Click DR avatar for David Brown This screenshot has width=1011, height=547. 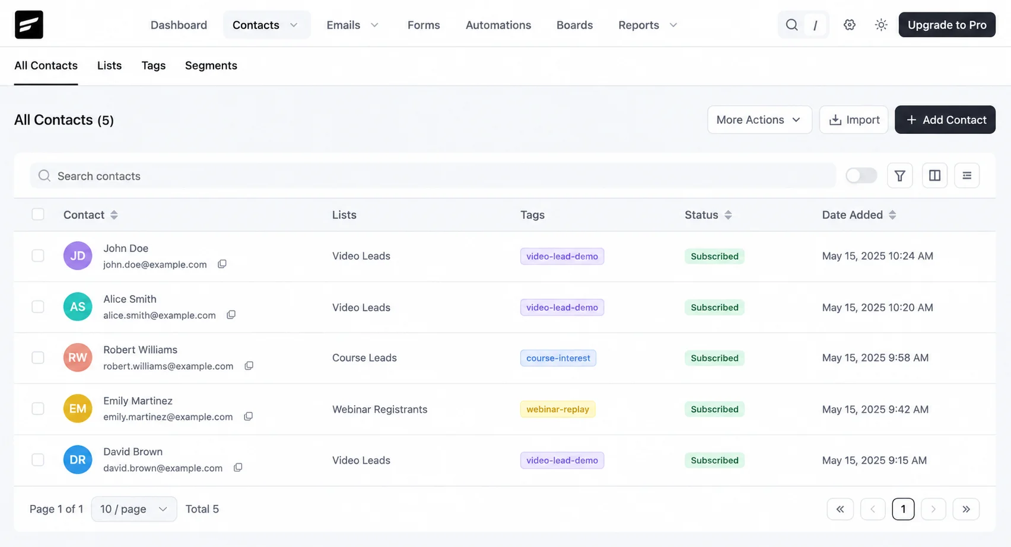(x=78, y=460)
